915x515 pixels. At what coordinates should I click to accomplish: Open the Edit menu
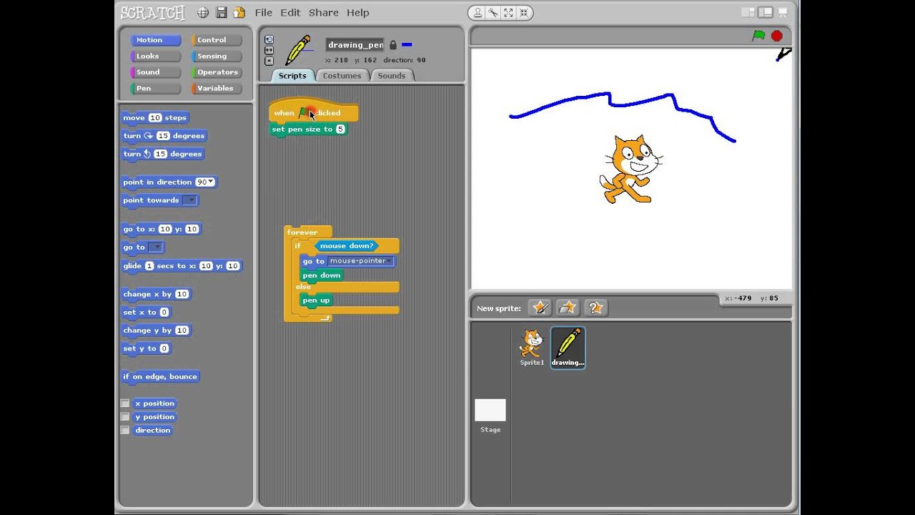pos(290,13)
